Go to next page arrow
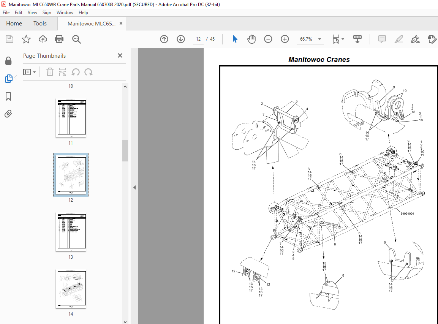438x324 pixels. [x=181, y=39]
